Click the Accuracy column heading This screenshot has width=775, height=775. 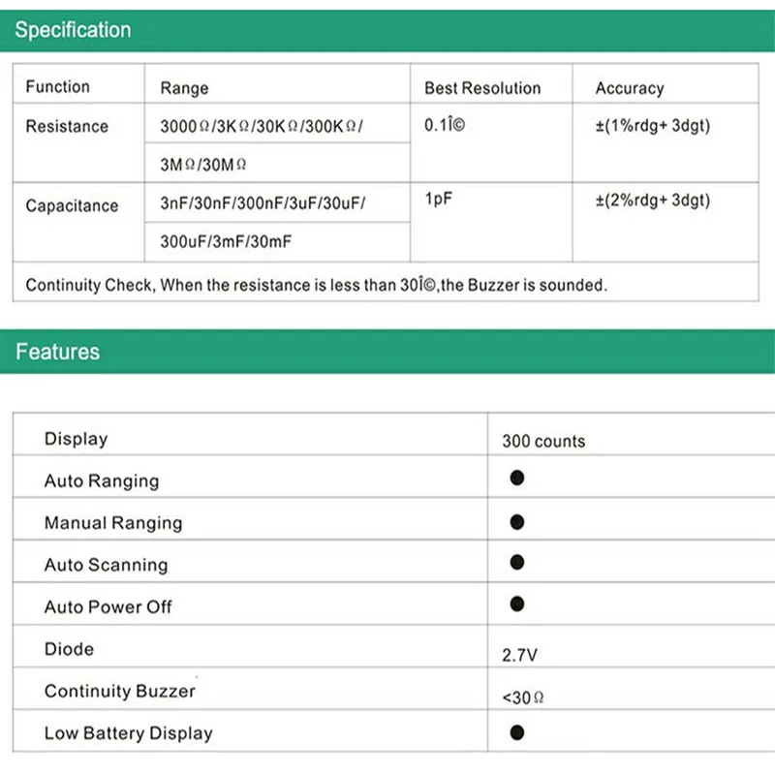[x=630, y=88]
